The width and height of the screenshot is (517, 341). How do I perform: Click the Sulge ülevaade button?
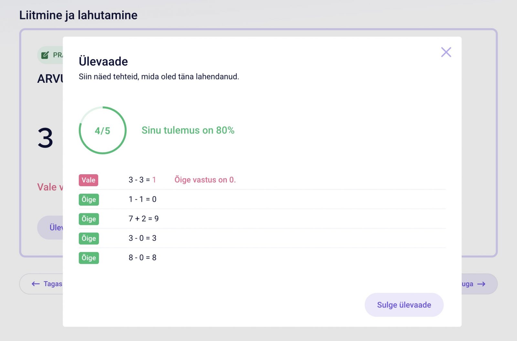point(404,305)
